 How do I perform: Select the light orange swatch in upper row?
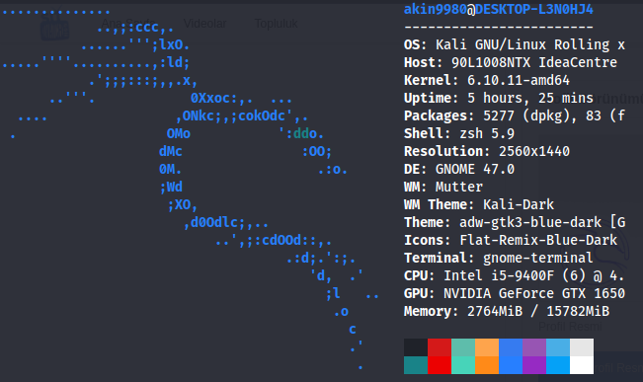click(x=487, y=347)
